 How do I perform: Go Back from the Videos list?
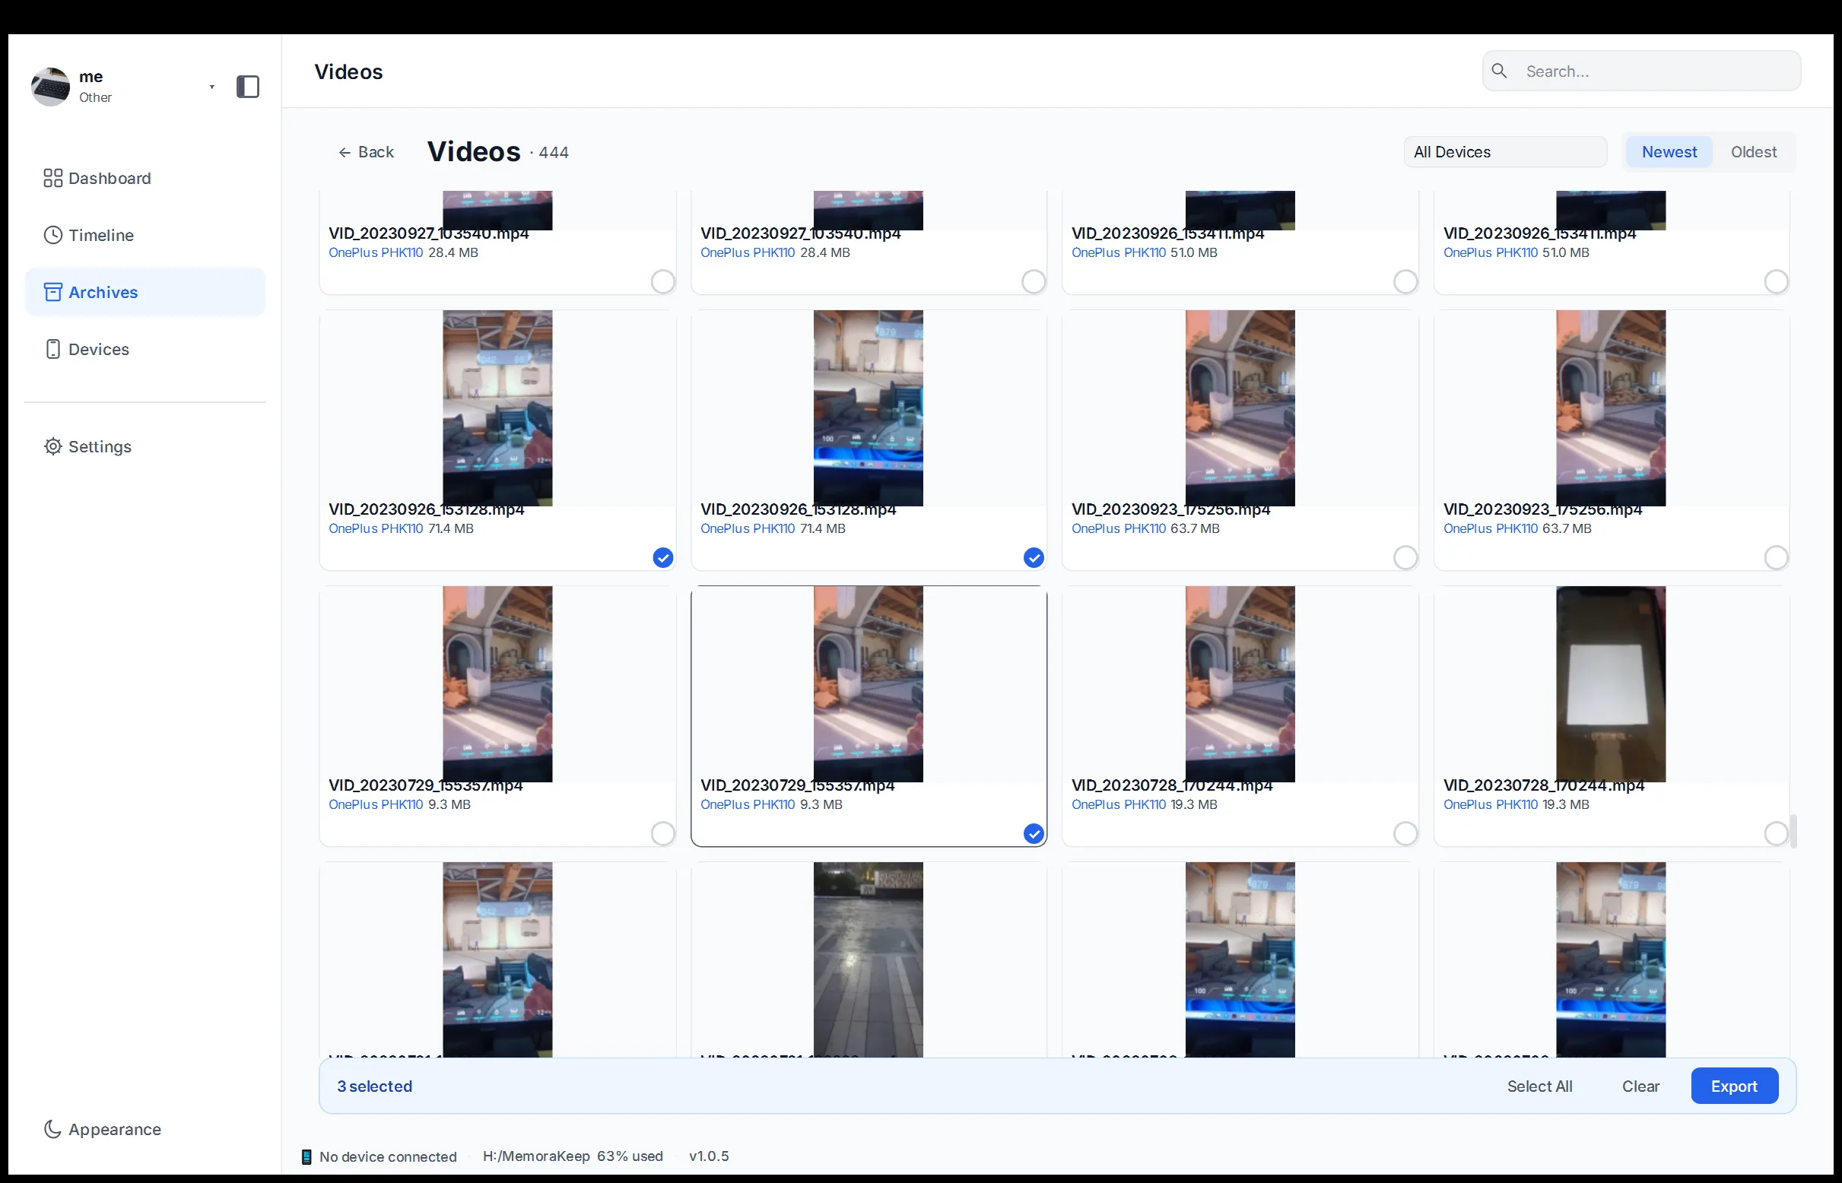point(366,152)
